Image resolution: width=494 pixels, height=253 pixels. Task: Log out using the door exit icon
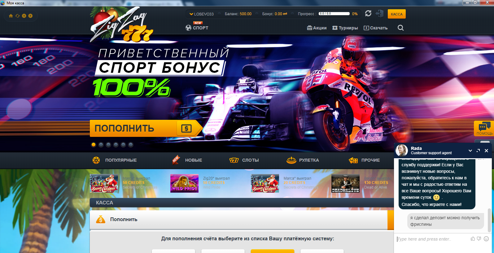coord(379,13)
